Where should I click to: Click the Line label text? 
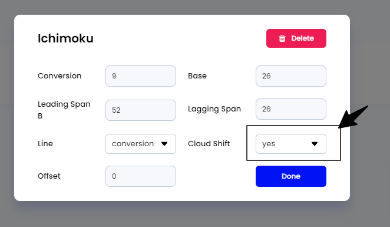coord(45,144)
